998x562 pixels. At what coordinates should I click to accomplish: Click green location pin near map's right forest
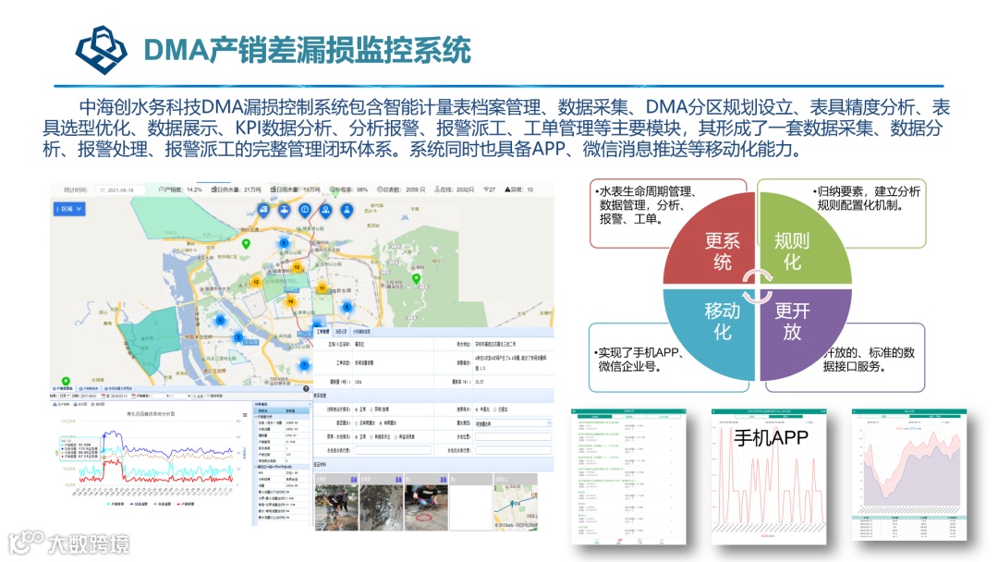coord(416,279)
